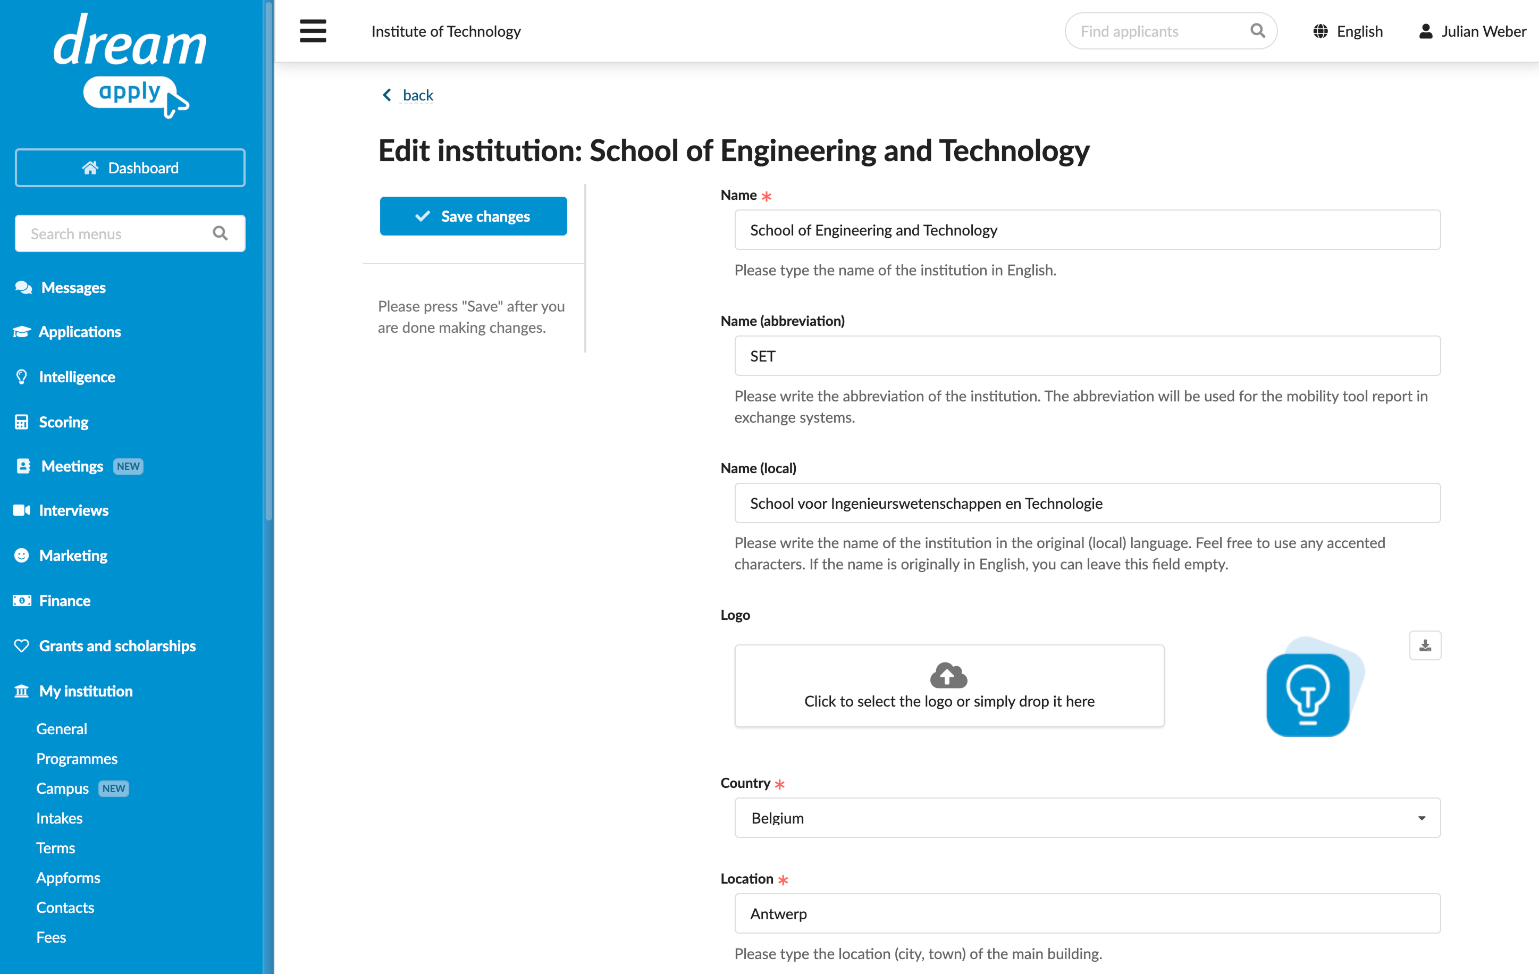Open the Intelligence menu
Image resolution: width=1539 pixels, height=974 pixels.
[x=77, y=376]
